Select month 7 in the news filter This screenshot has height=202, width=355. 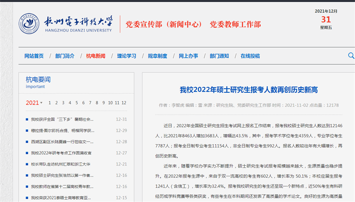[90, 103]
